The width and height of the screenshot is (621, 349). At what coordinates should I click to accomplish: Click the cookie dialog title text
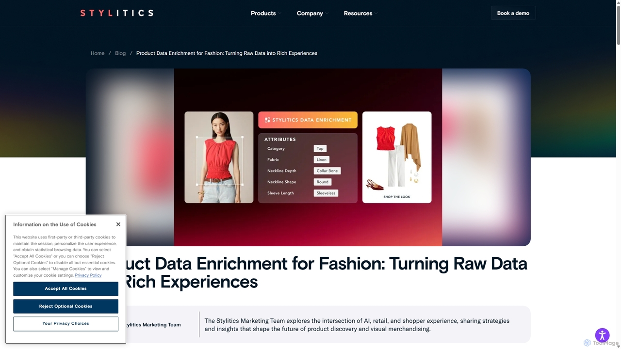tap(55, 224)
